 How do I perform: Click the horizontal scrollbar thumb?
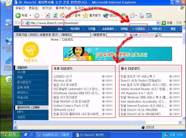pyautogui.click(x=82, y=122)
